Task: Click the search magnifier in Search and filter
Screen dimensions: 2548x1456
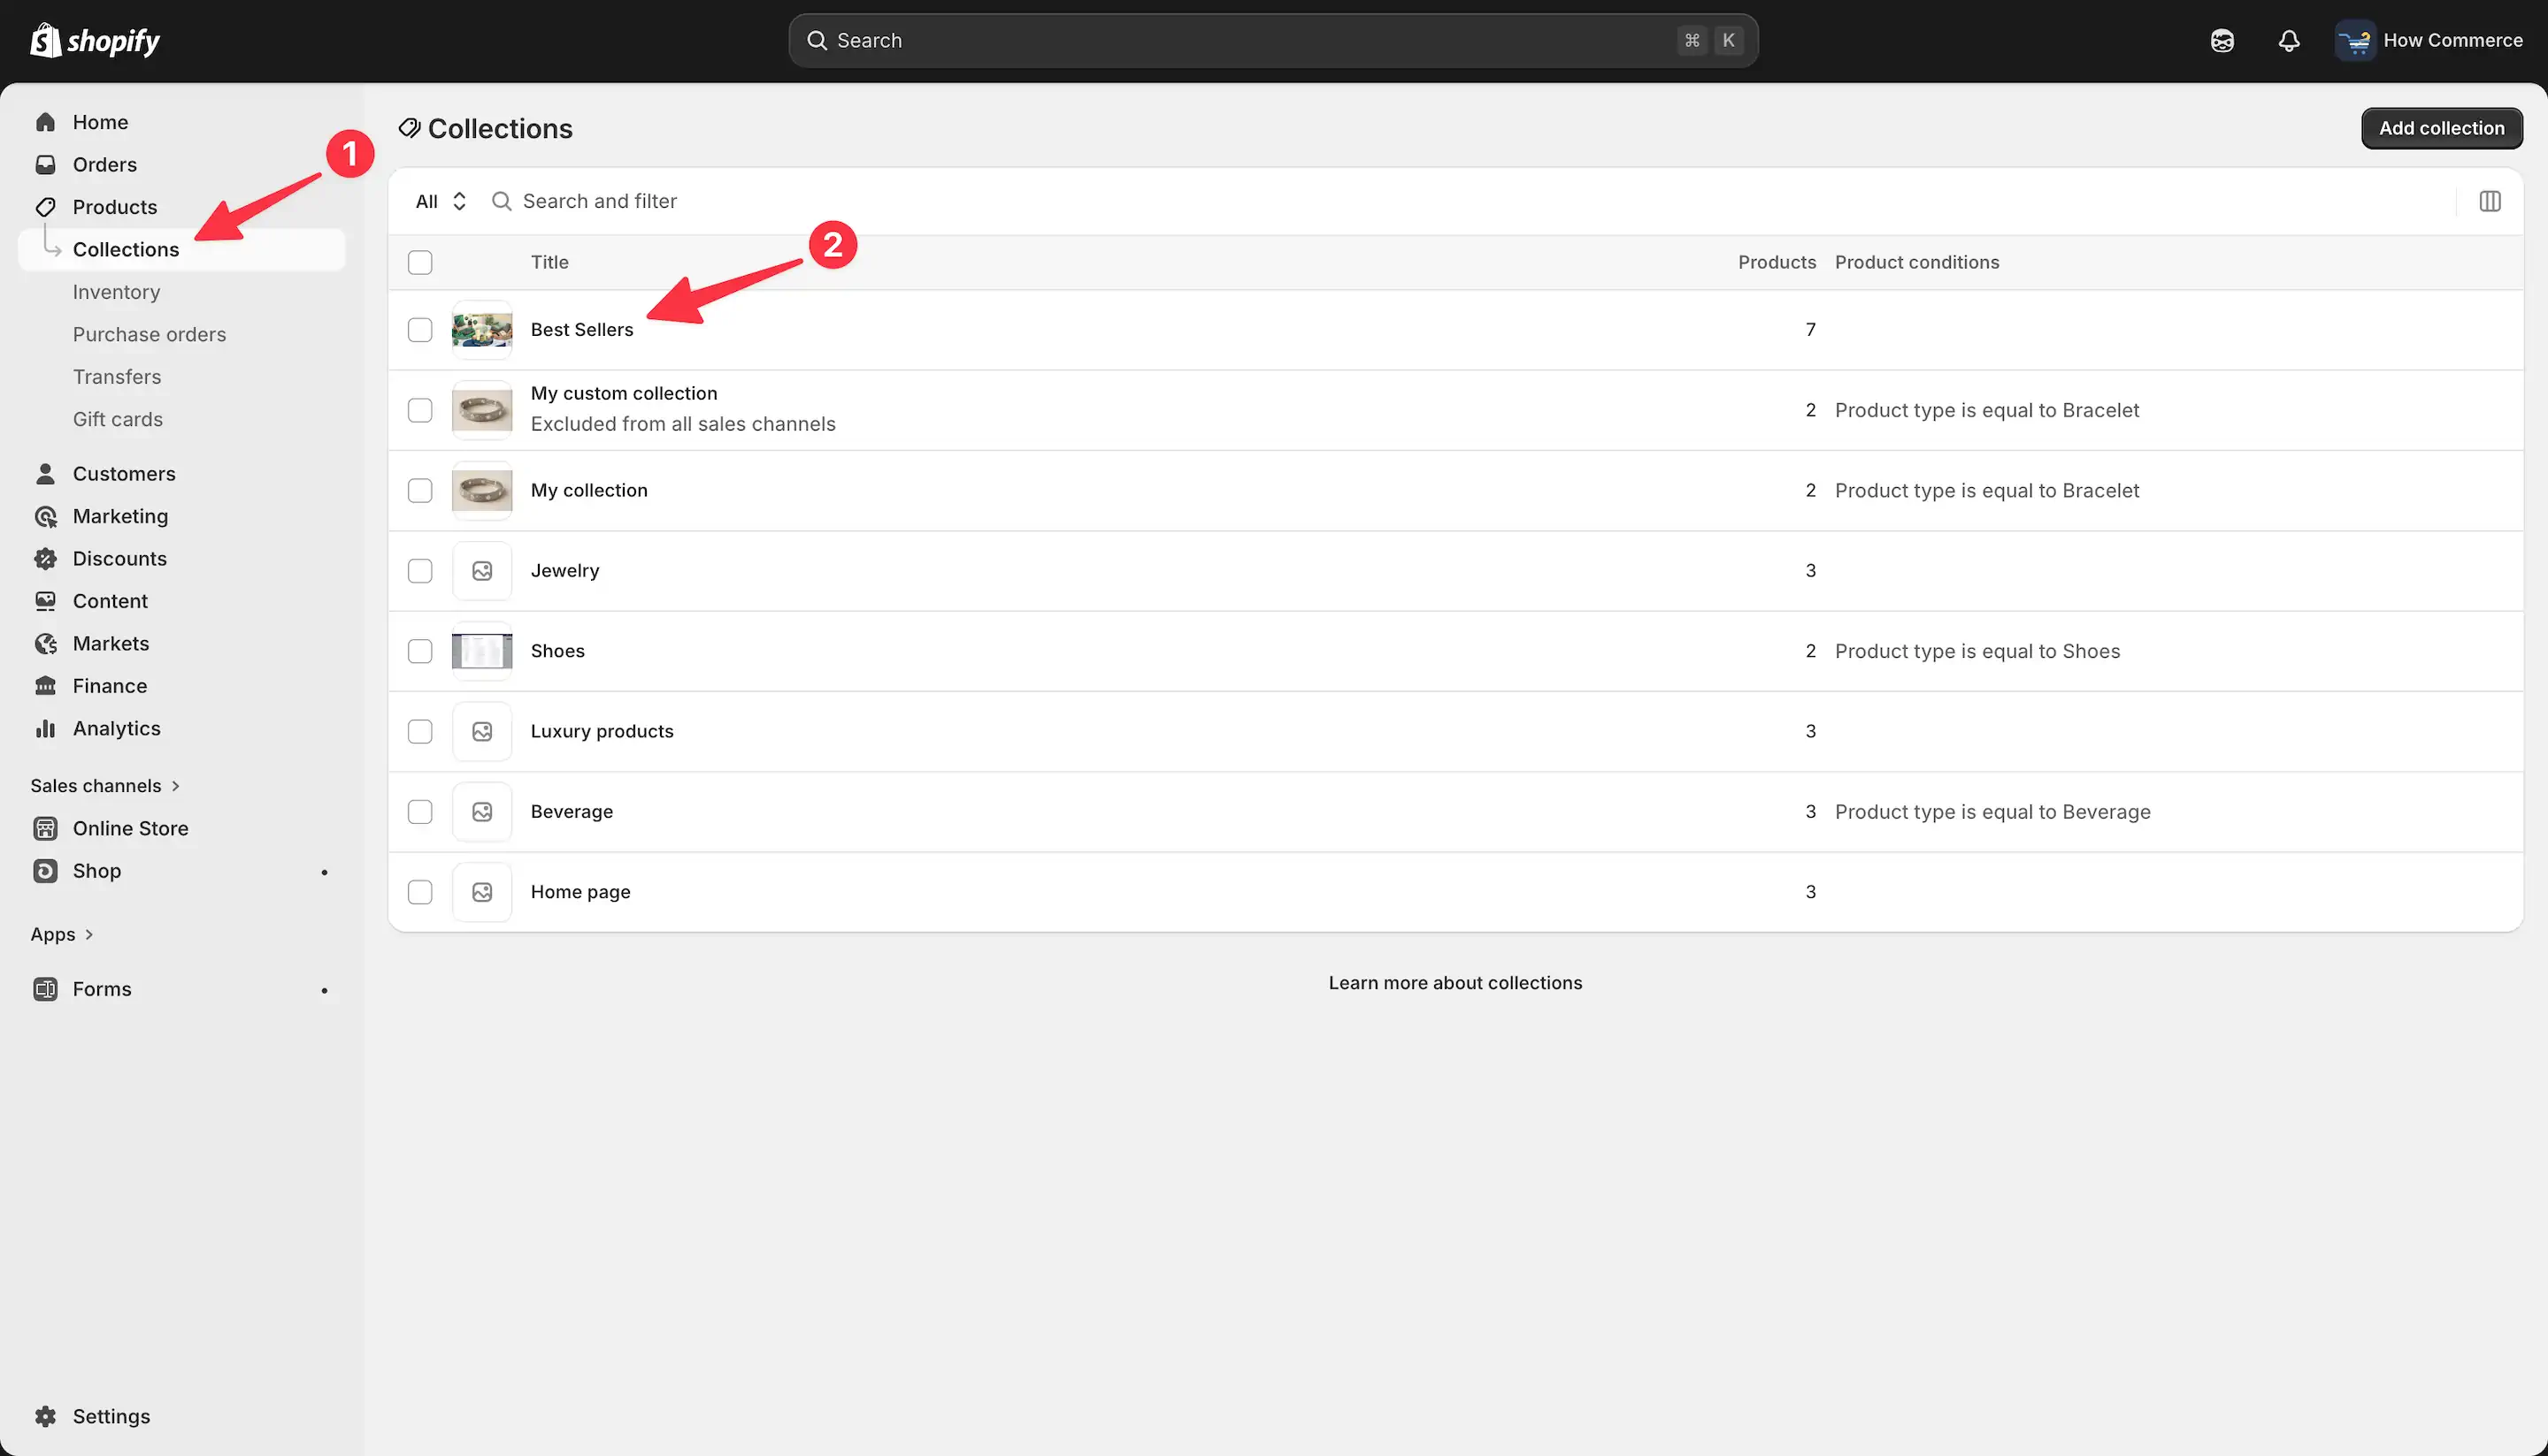Action: tap(502, 201)
